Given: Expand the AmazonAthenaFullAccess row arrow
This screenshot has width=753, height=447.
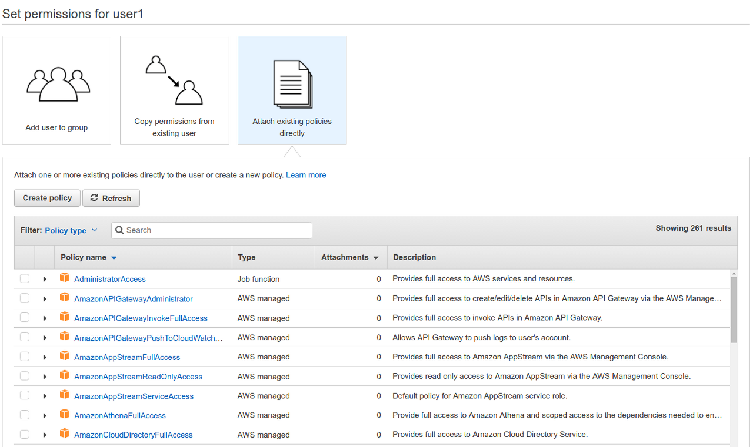Looking at the screenshot, I should (x=45, y=416).
